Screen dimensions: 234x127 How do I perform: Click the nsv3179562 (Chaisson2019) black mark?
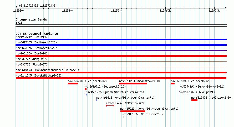click(x=124, y=117)
